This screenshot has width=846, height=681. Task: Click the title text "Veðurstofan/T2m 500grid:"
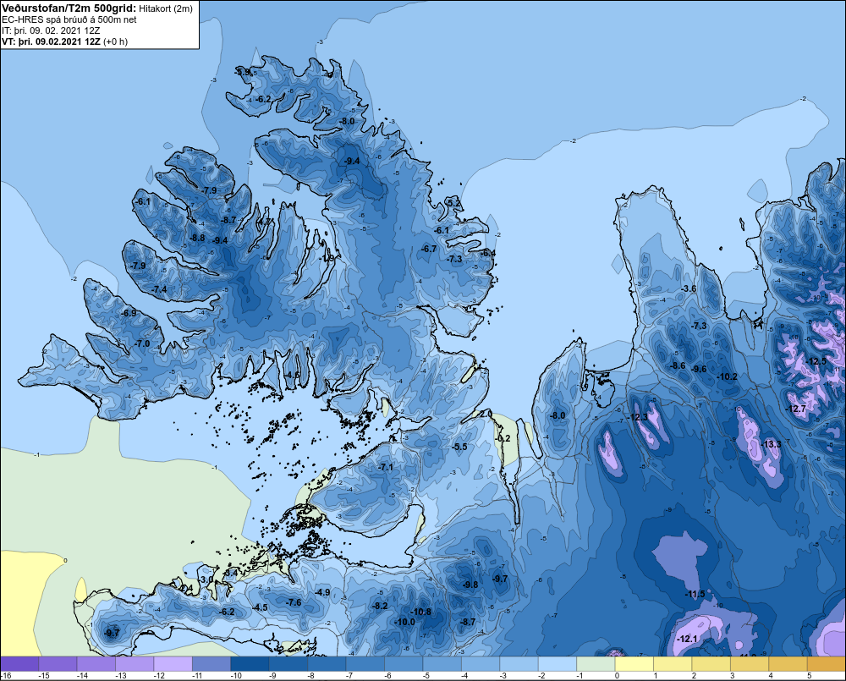pyautogui.click(x=69, y=8)
